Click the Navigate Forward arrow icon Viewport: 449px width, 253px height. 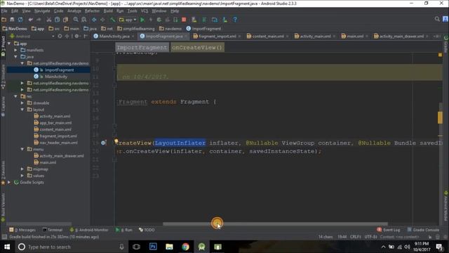[x=102, y=20]
